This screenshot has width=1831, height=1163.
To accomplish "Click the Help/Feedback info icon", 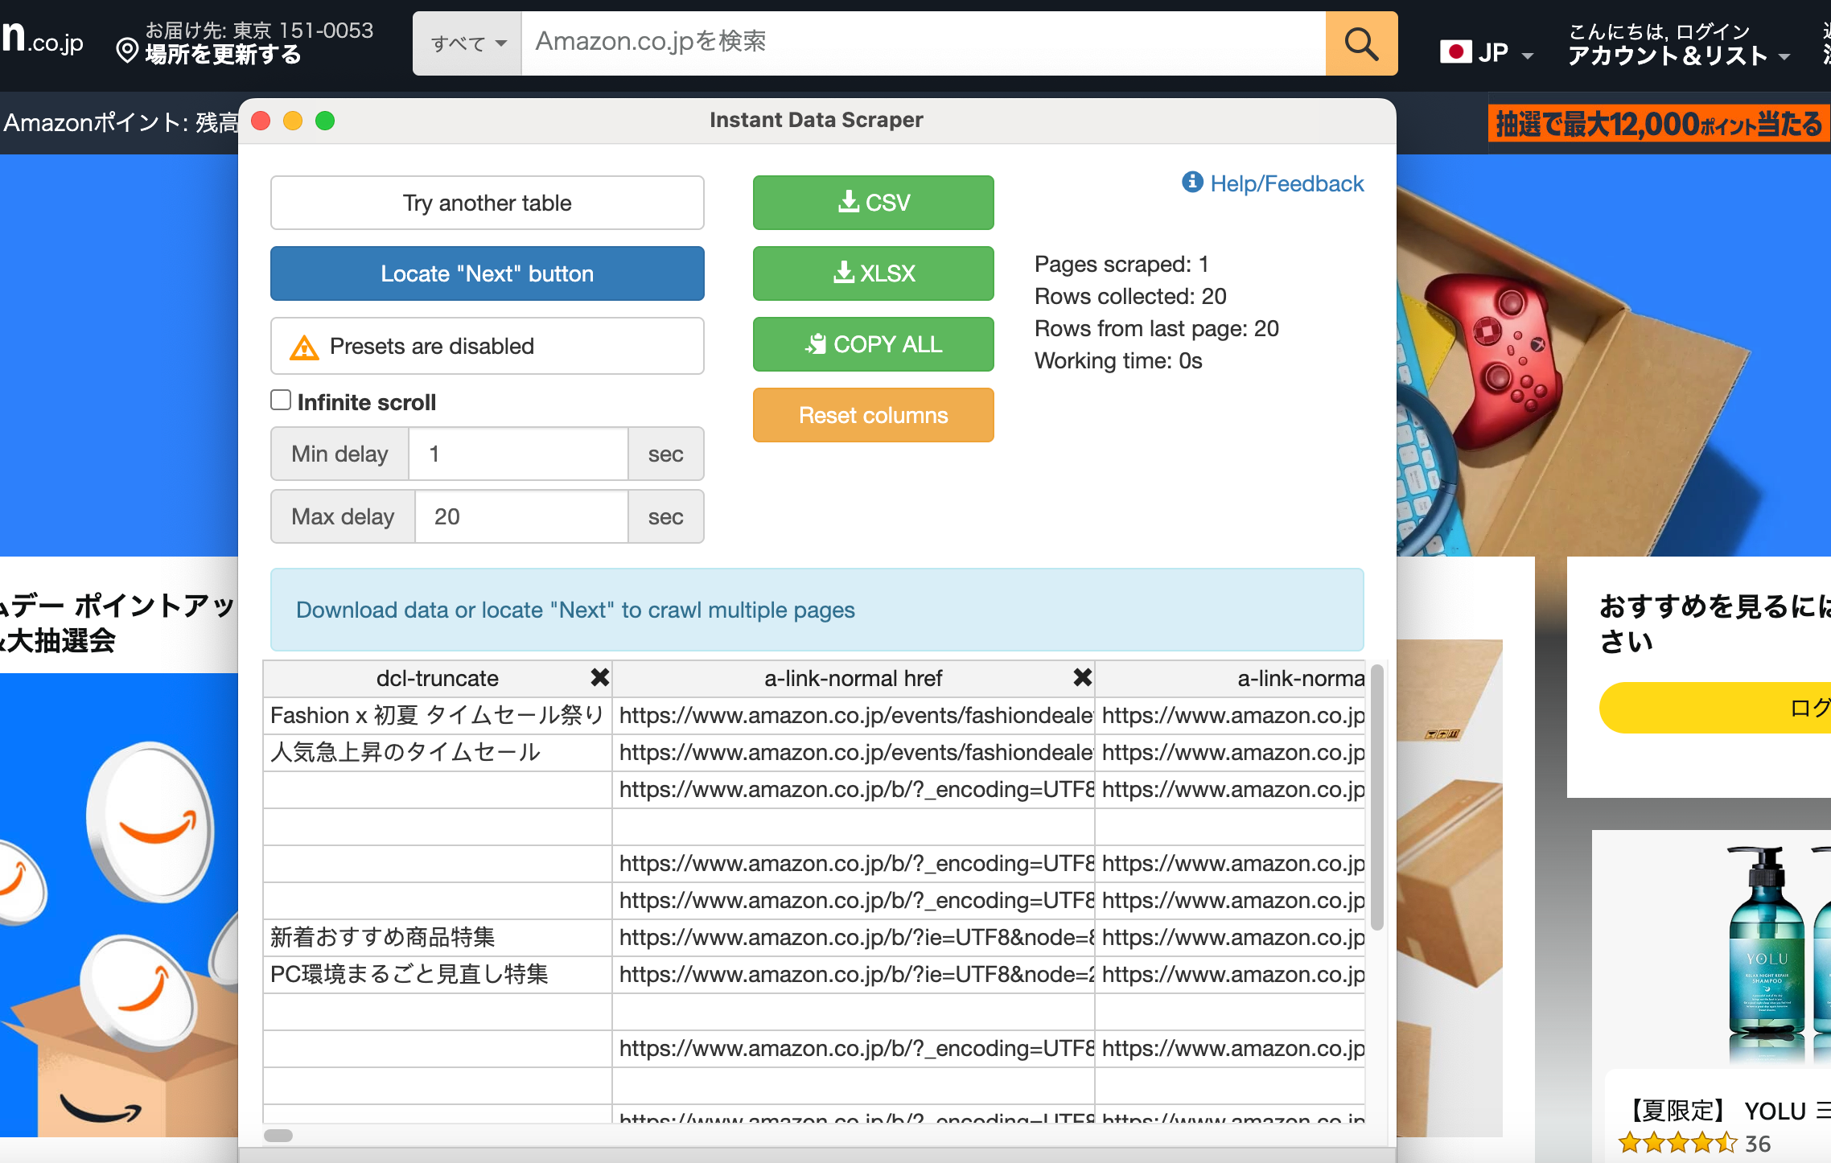I will pyautogui.click(x=1192, y=183).
